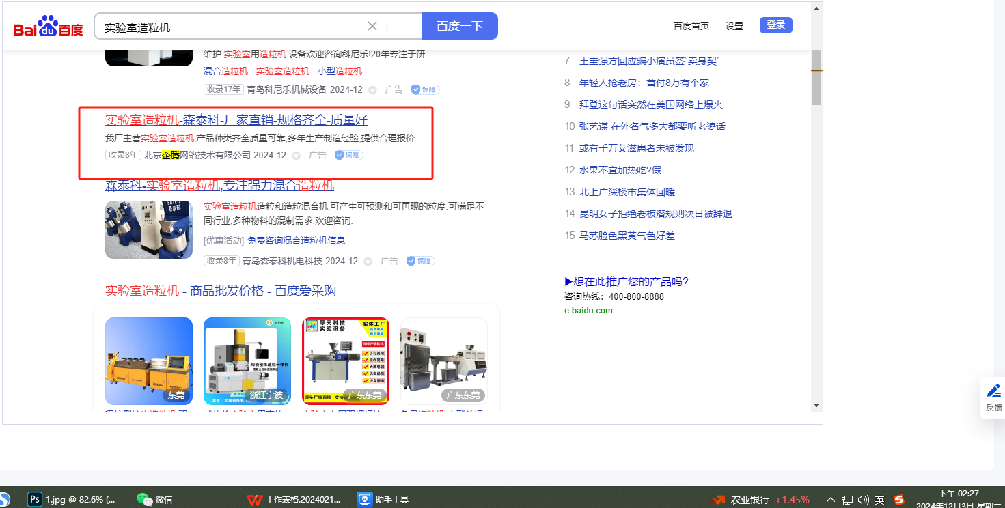1005x508 pixels.
Task: Click the 农业银行 stock ticker icon
Action: click(x=718, y=500)
